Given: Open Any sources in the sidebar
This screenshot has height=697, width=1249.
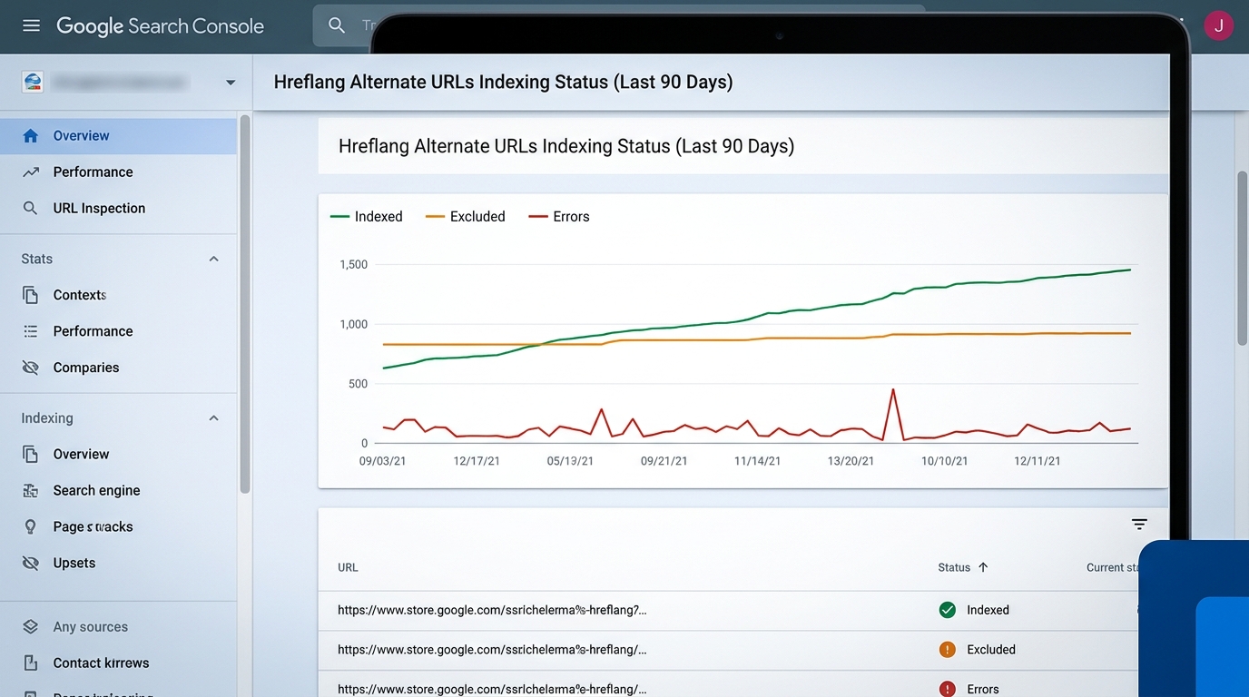Looking at the screenshot, I should coord(118,627).
